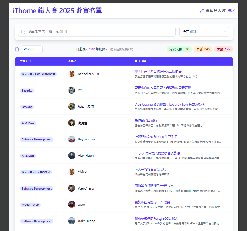Screen dimensions: 247x231
Task: Open the 所有組別 dropdown
Action: click(204, 32)
